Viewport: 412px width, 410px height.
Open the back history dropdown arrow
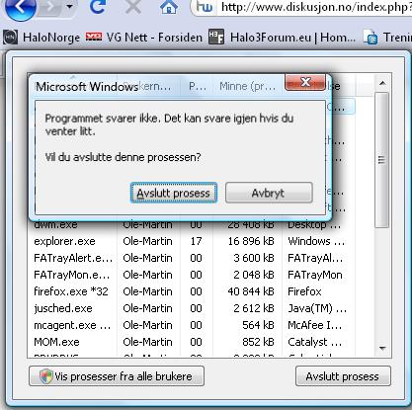point(69,7)
